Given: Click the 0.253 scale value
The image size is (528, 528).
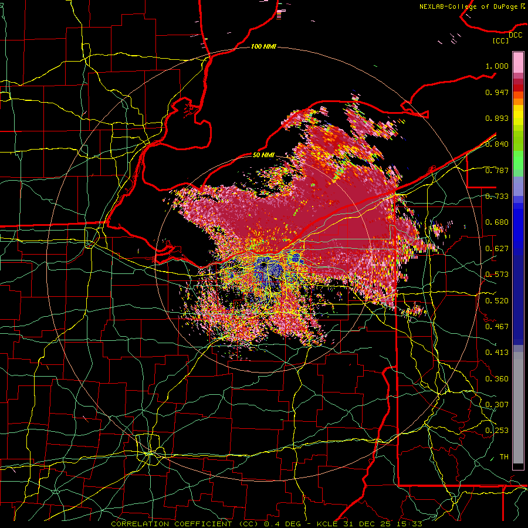Looking at the screenshot, I should (497, 431).
